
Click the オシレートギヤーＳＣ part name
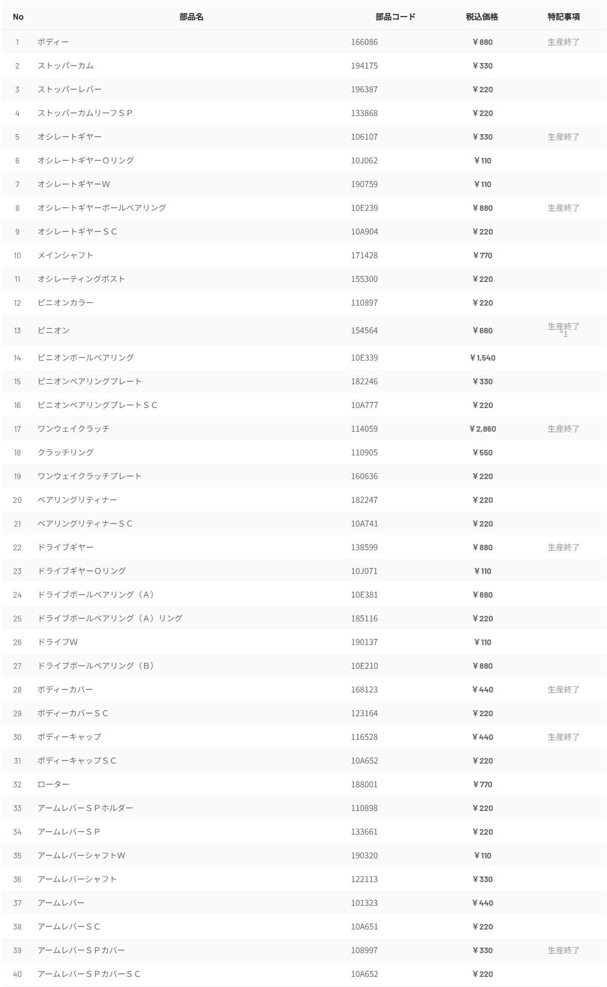click(x=77, y=231)
